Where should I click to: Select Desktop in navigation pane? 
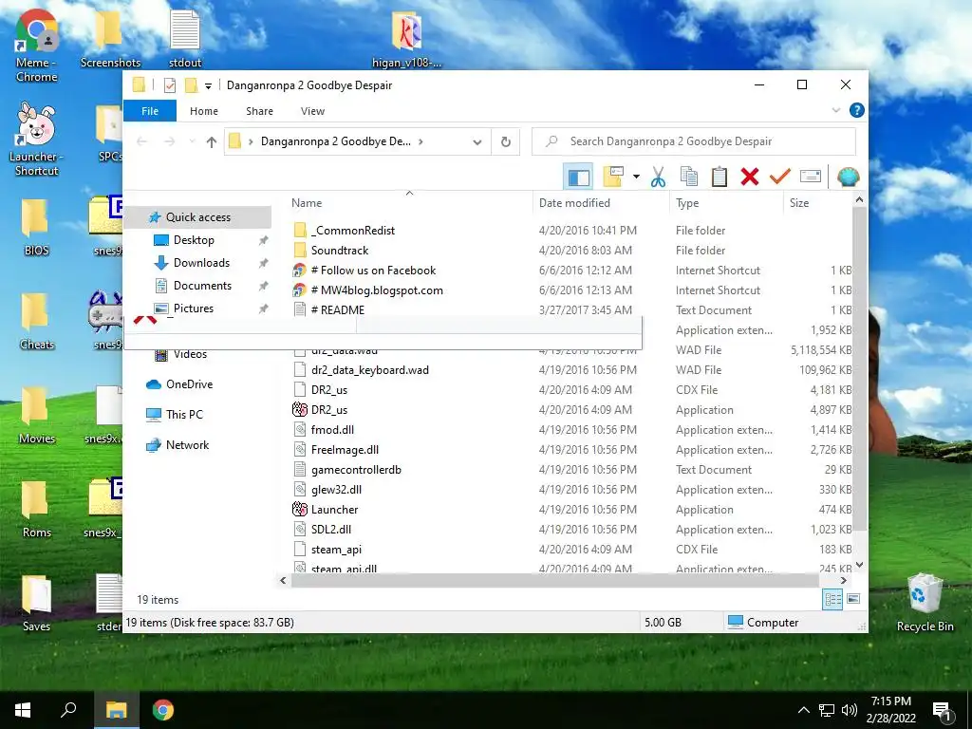tap(194, 240)
